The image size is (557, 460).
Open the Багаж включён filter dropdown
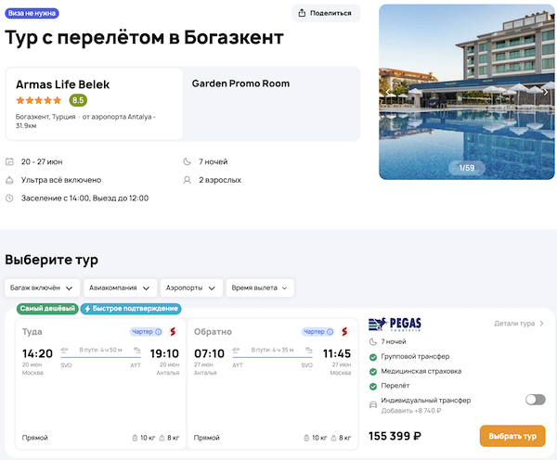[x=42, y=287]
